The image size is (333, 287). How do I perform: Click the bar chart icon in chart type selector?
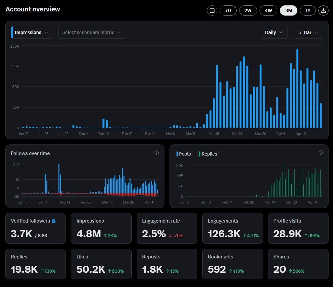pyautogui.click(x=299, y=32)
